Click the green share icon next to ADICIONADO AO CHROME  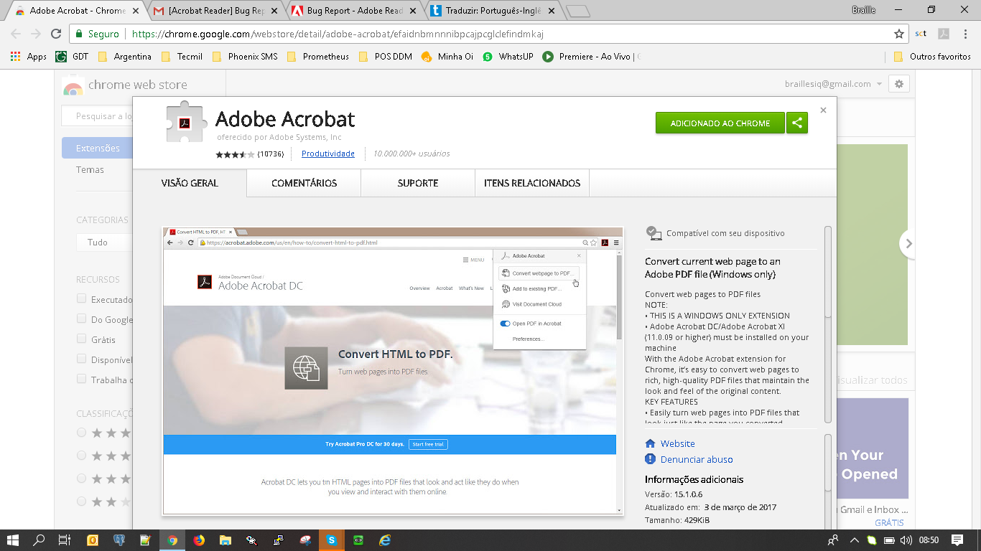click(797, 123)
